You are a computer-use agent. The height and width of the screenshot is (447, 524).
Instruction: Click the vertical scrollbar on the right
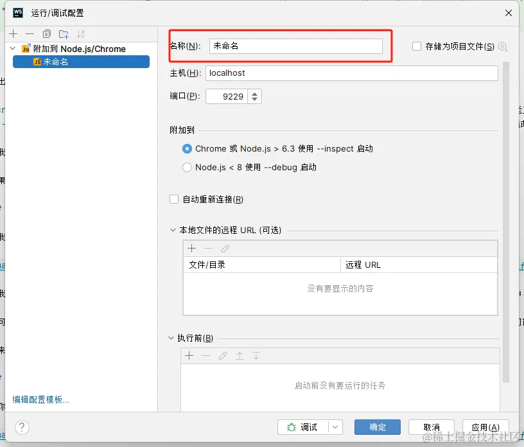505,222
